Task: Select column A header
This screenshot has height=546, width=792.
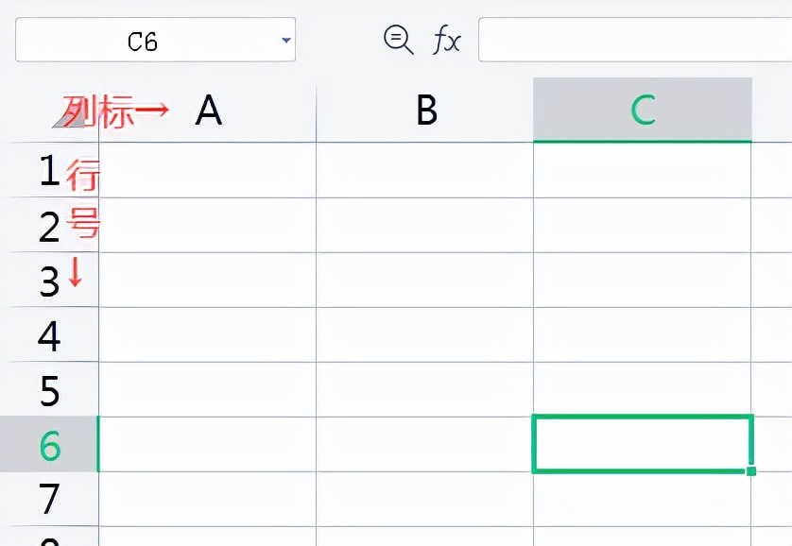Action: pos(208,111)
